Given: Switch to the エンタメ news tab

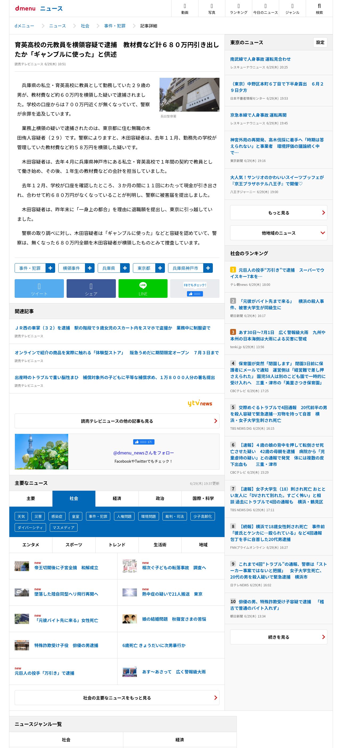Looking at the screenshot, I should [31, 545].
